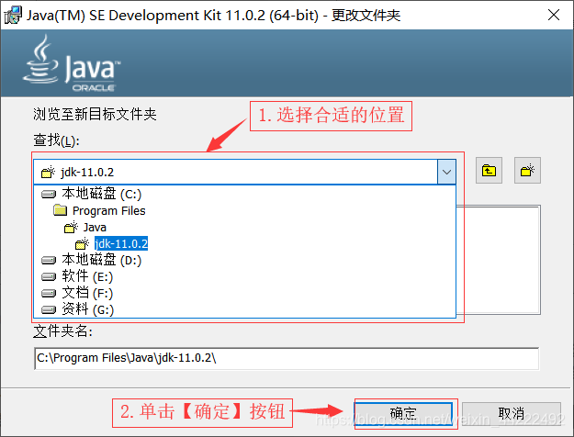Click the C: drive icon
Viewport: 574px width, 437px height.
pos(49,194)
